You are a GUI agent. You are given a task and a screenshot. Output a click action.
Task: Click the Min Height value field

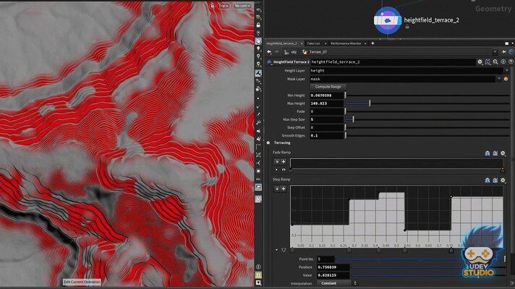(x=325, y=95)
